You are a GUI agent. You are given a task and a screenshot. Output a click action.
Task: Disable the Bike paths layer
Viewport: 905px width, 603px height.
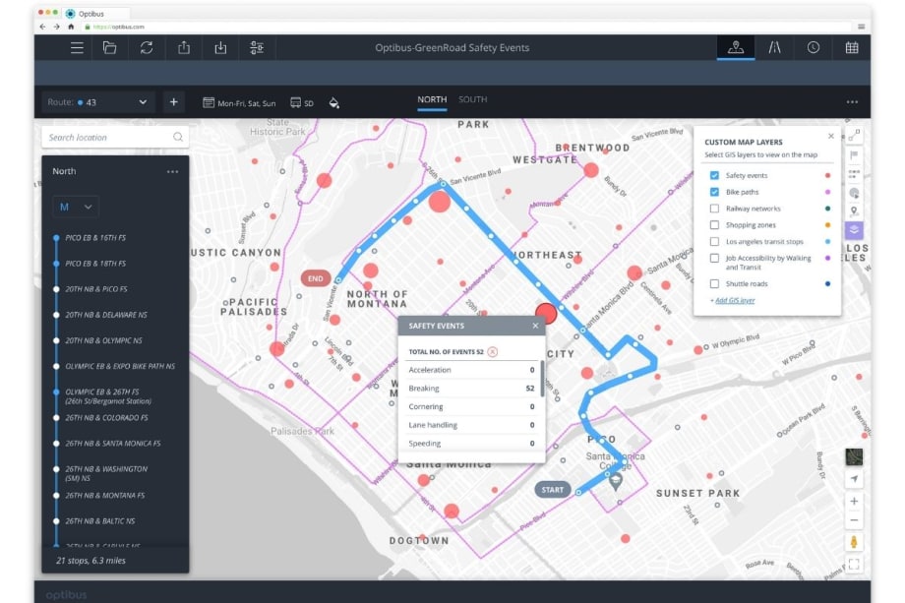(x=715, y=192)
